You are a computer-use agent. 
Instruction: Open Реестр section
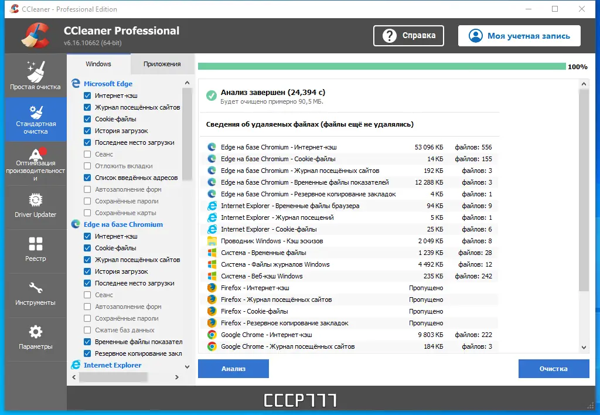point(35,251)
